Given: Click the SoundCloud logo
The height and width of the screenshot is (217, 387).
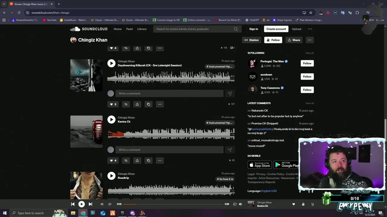Looking at the screenshot, I should click(x=89, y=29).
